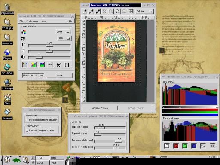Click the home folder icon in the panel
This screenshot has width=220, height=165.
pos(25,160)
